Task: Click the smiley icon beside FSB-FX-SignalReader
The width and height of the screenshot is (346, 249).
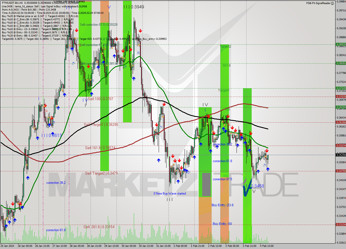Action: pos(333,3)
